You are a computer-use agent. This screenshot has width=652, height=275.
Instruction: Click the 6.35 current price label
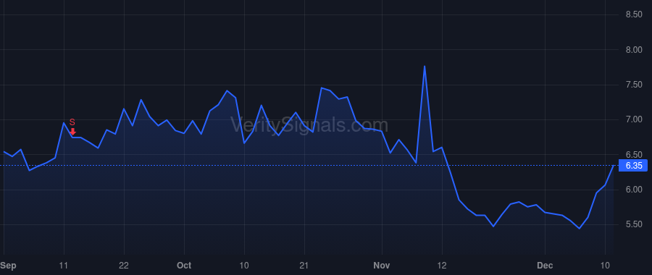tap(634, 165)
